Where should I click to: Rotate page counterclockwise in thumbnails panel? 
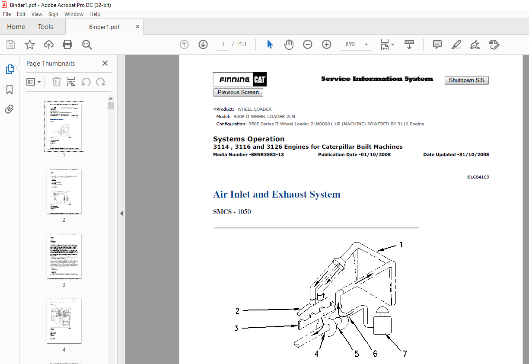[86, 82]
